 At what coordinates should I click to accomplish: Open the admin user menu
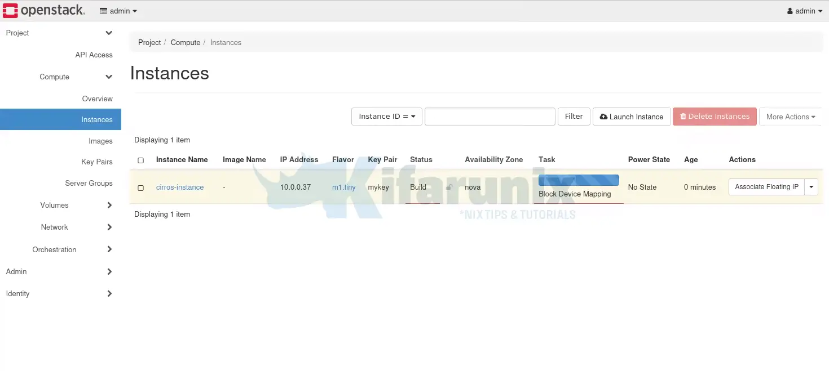[x=804, y=10]
